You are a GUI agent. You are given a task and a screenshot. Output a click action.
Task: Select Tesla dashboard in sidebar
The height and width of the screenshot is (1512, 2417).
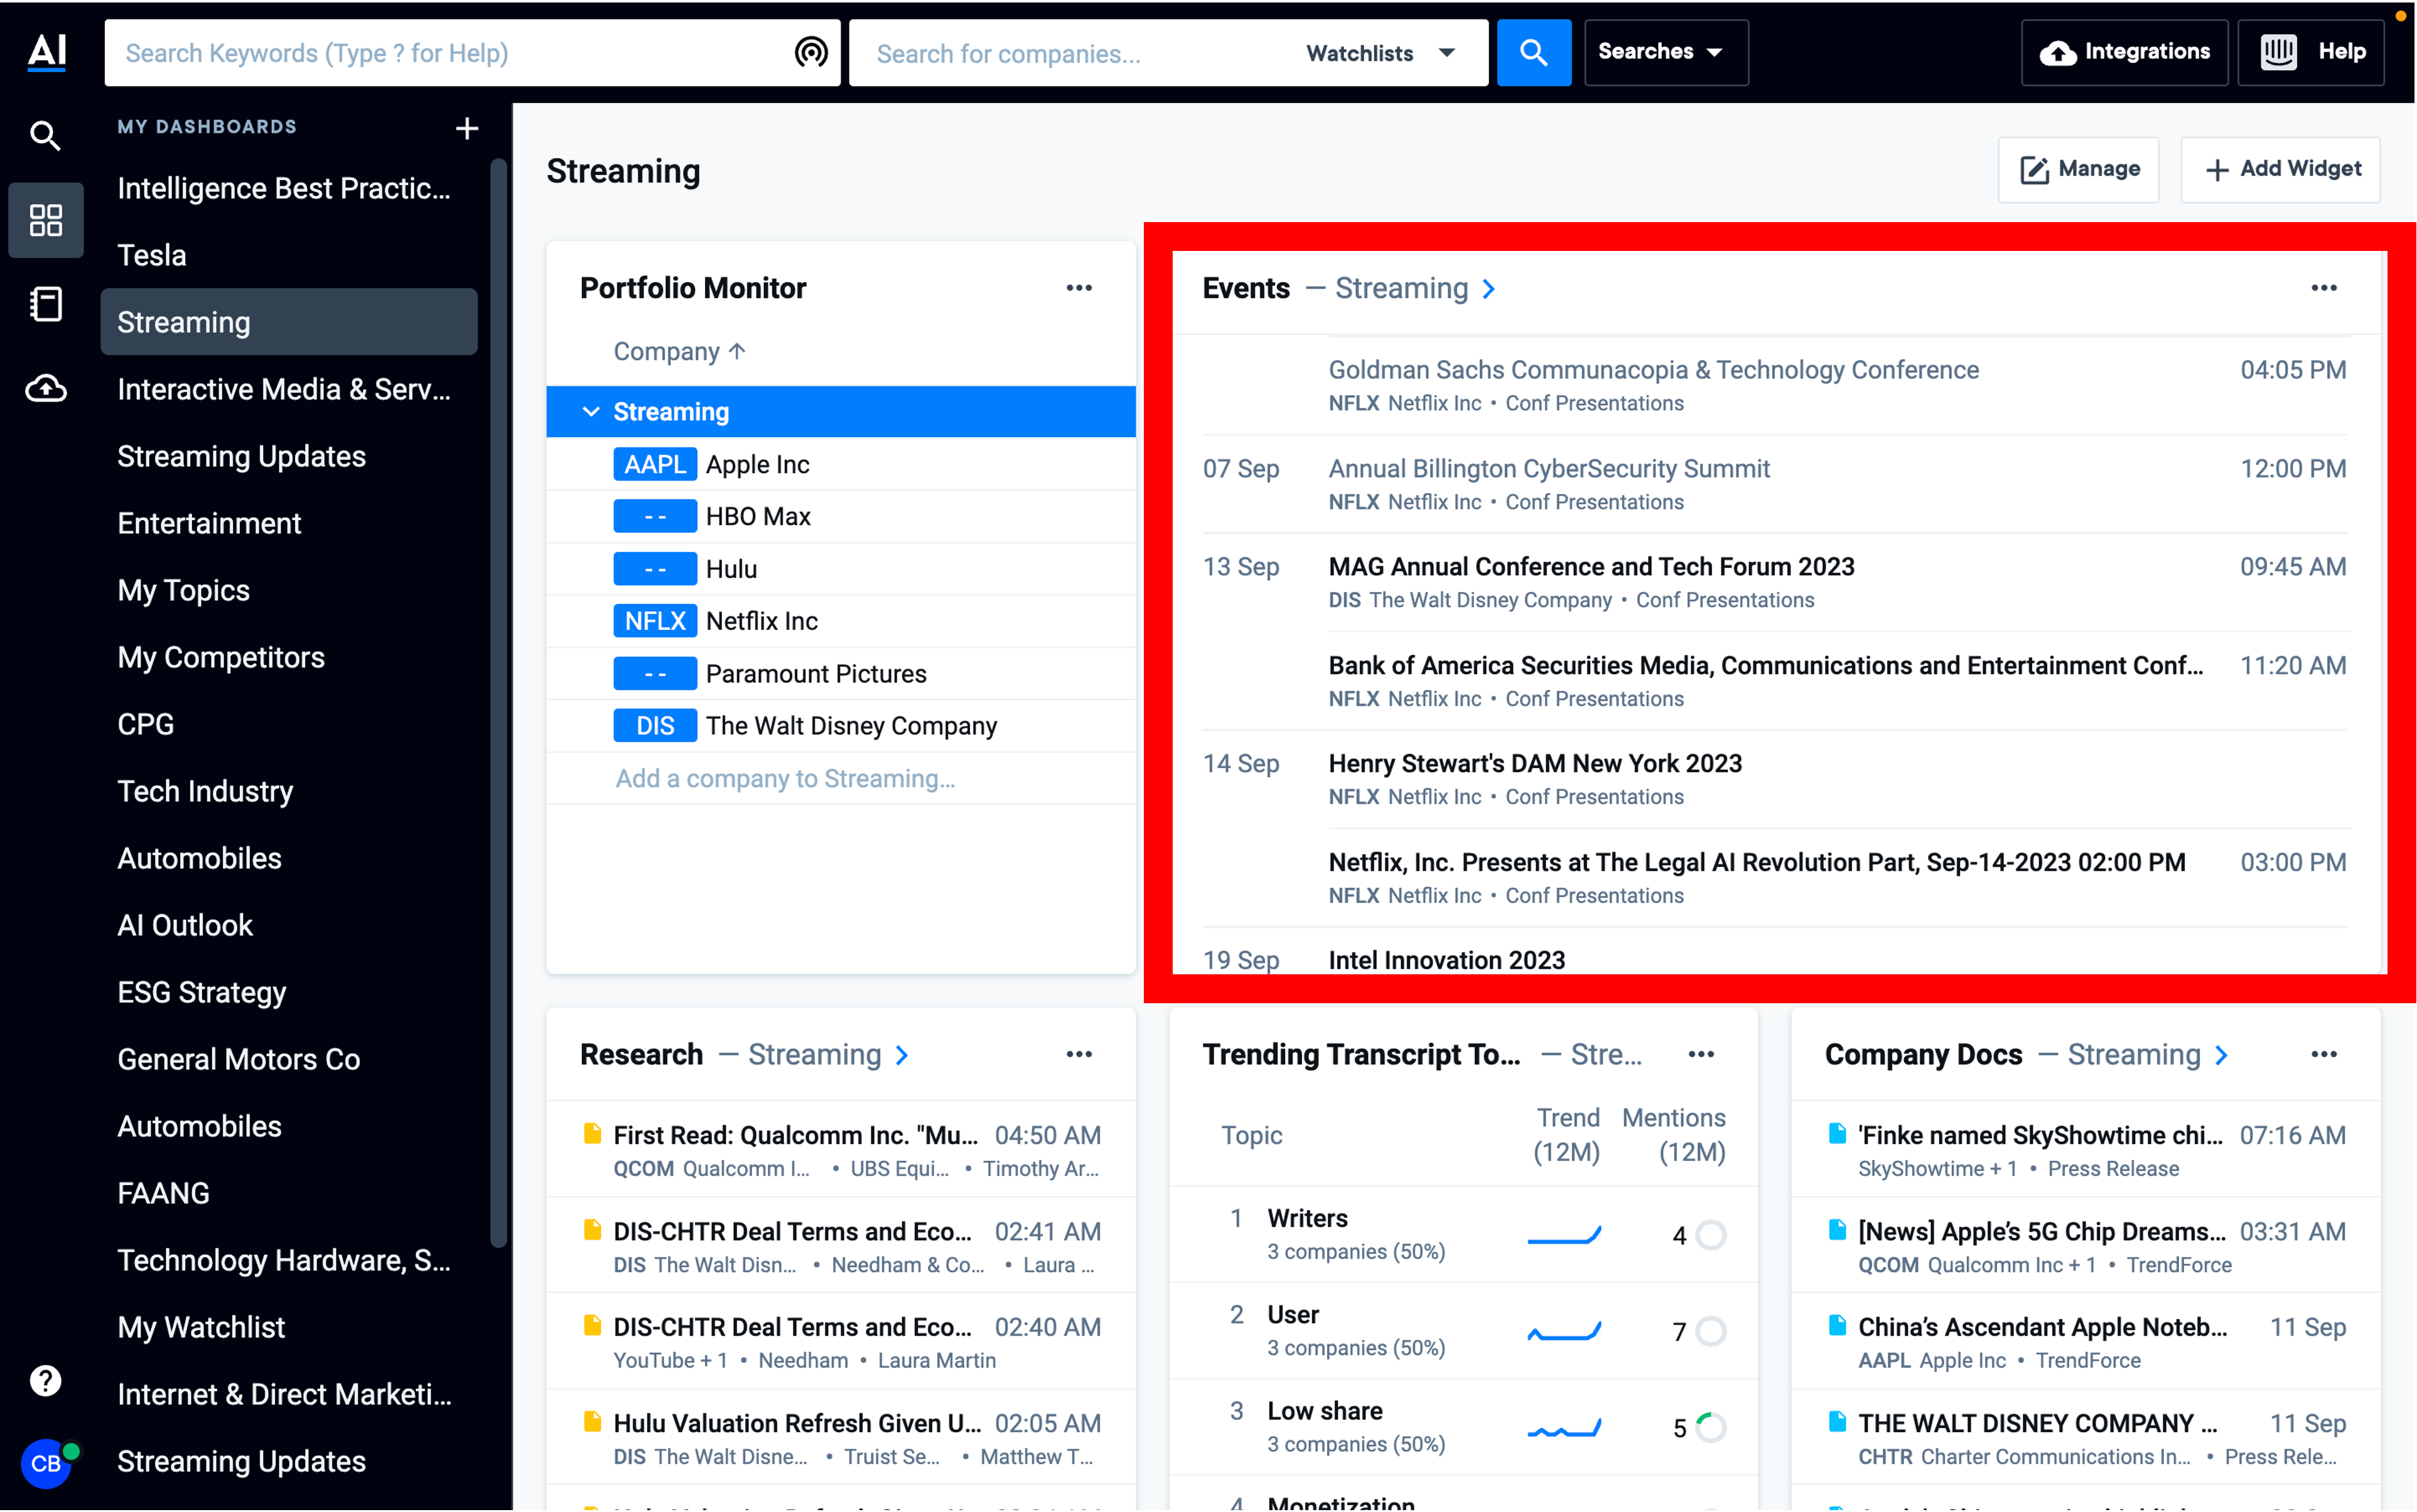click(289, 255)
